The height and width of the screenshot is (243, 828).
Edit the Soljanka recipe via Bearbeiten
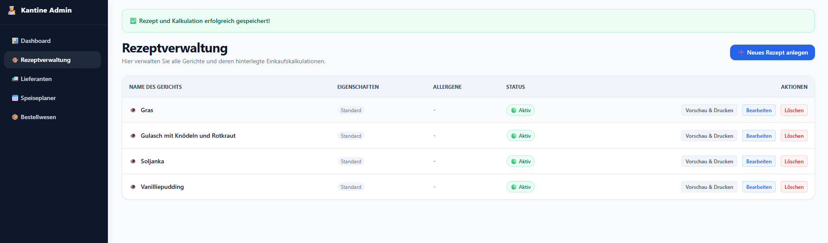point(759,161)
